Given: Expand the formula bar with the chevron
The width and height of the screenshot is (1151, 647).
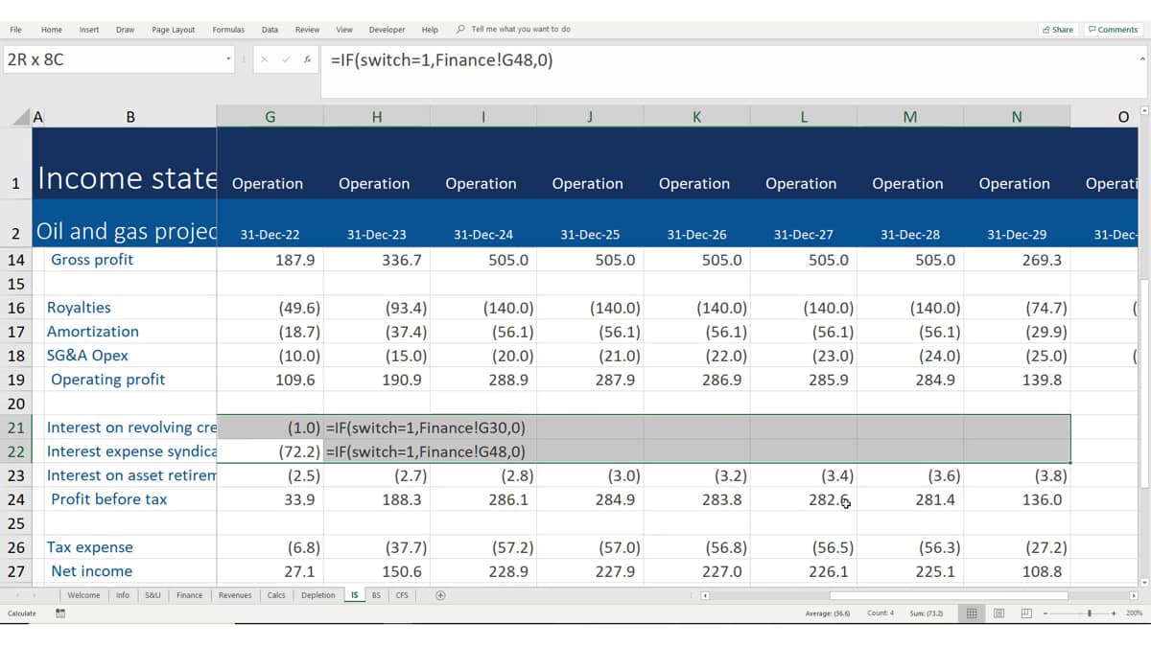Looking at the screenshot, I should pyautogui.click(x=1142, y=58).
